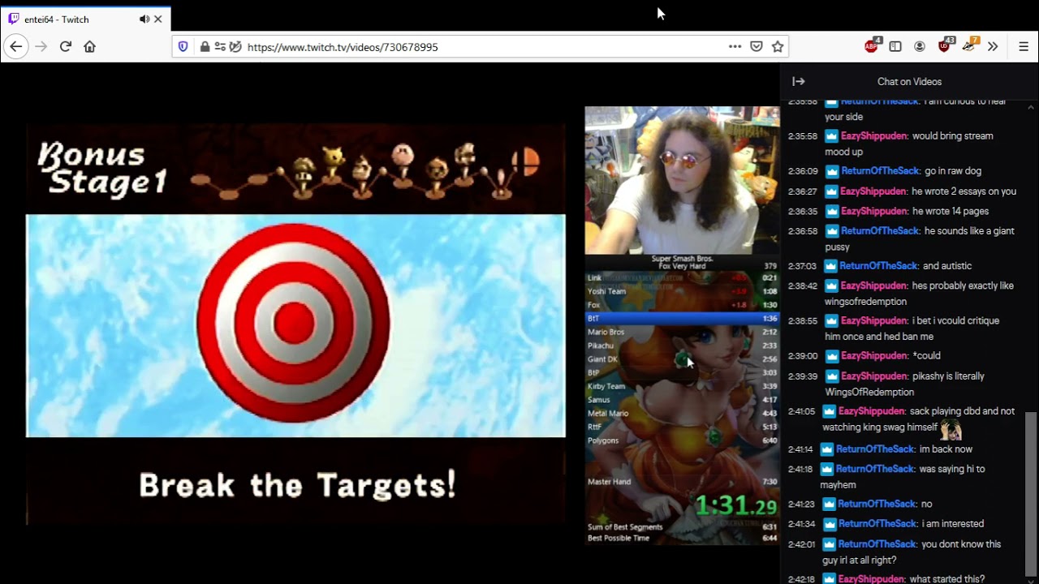This screenshot has width=1039, height=584.
Task: Jump to timestamp 2:37:03 in chat
Action: tap(802, 266)
